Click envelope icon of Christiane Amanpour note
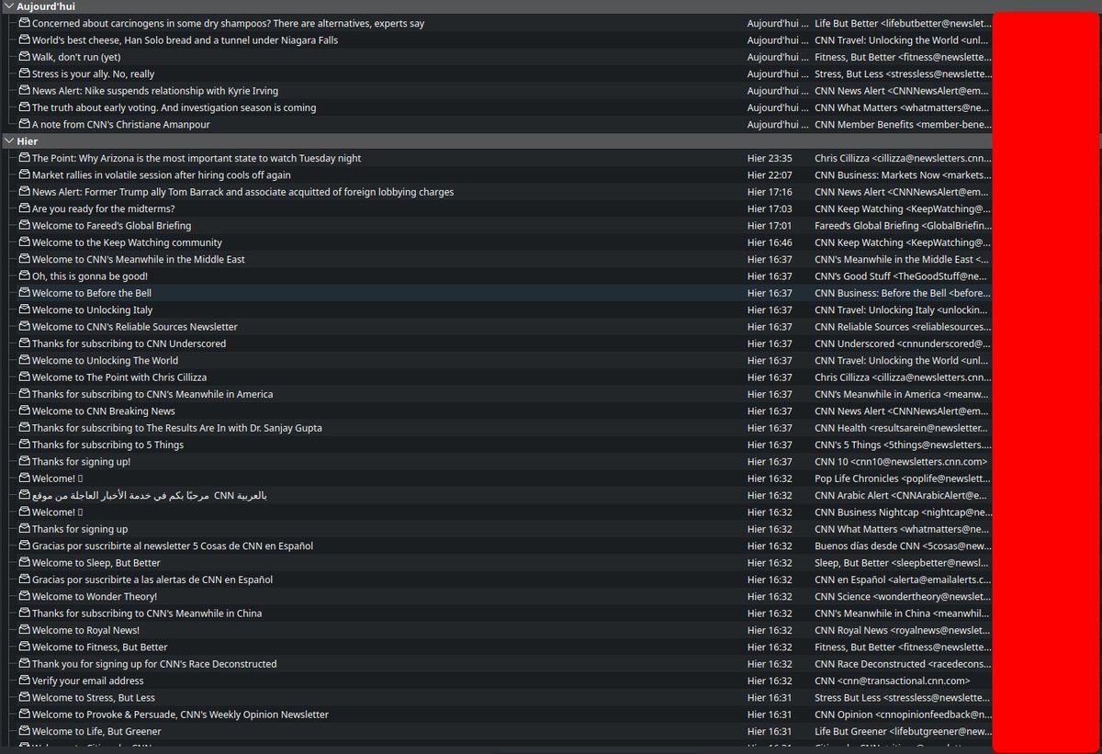Image resolution: width=1102 pixels, height=754 pixels. coord(25,124)
